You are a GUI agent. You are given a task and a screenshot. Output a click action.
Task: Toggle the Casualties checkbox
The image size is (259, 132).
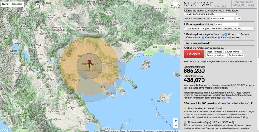(x=203, y=38)
